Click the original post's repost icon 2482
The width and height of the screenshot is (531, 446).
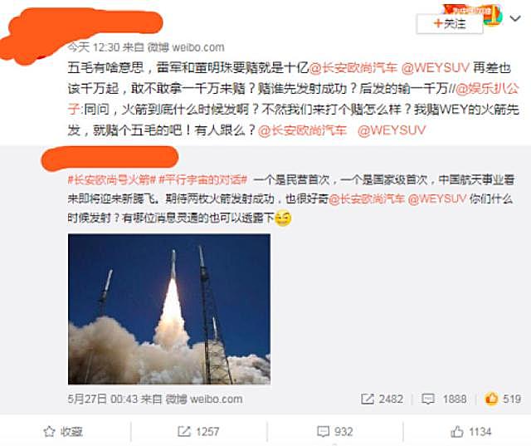point(368,399)
